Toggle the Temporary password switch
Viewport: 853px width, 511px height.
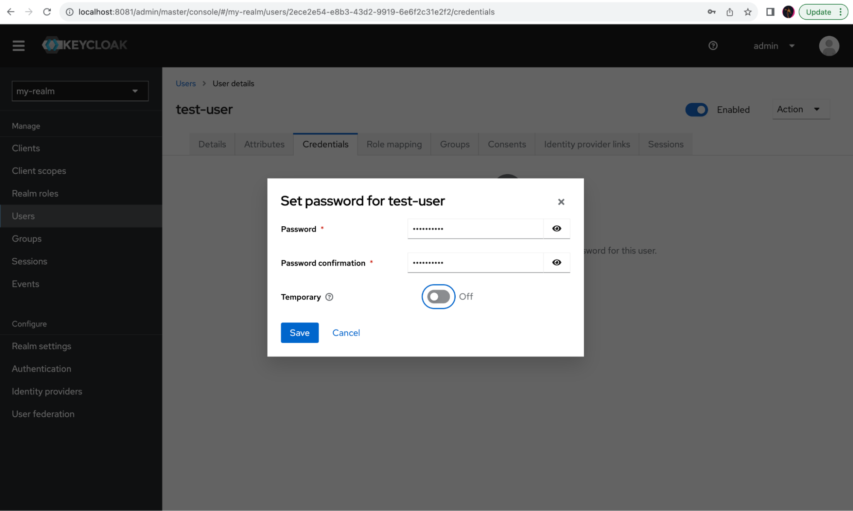click(438, 297)
